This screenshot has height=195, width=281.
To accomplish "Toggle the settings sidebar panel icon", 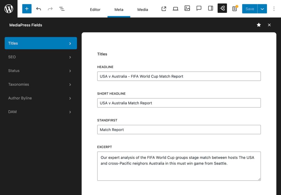I will pyautogui.click(x=210, y=8).
